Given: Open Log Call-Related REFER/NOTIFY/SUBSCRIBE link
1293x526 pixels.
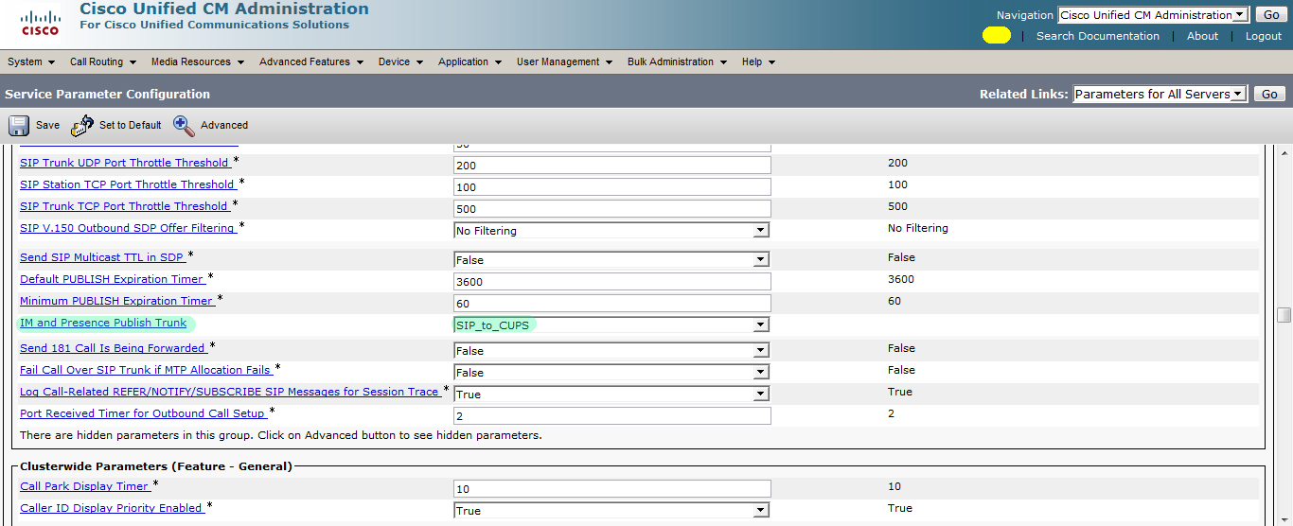Looking at the screenshot, I should (x=229, y=392).
